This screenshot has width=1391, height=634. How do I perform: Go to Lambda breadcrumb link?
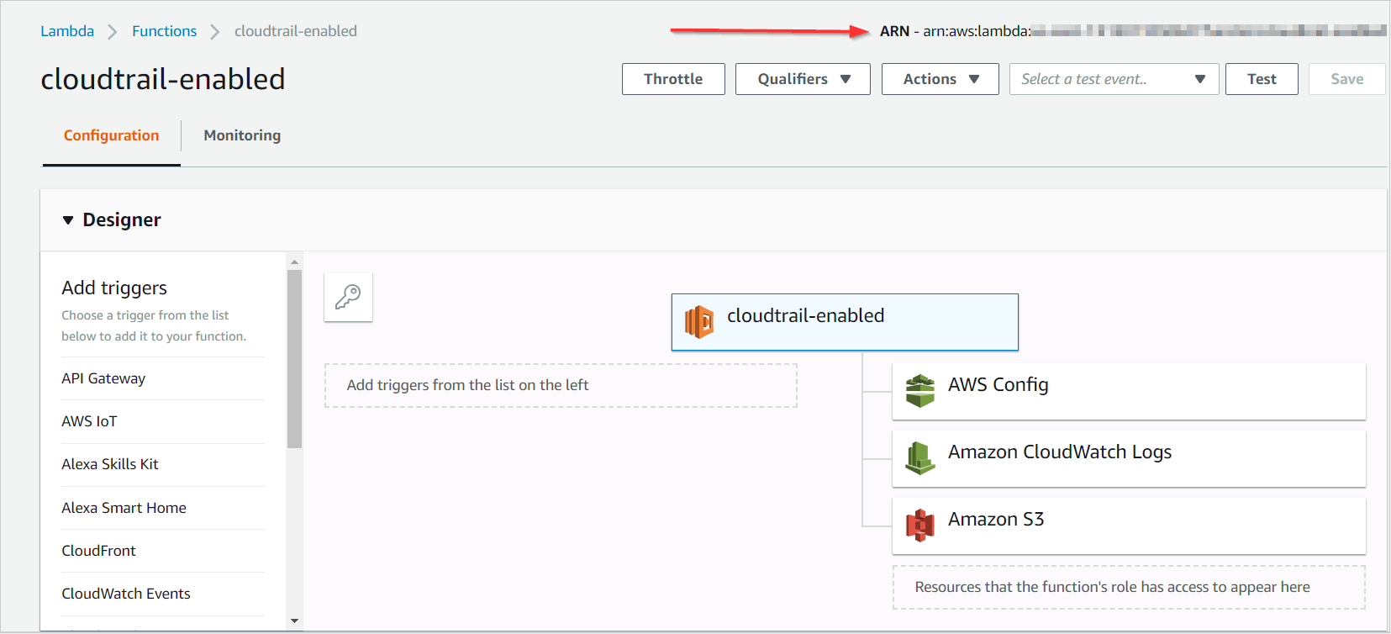click(x=67, y=31)
